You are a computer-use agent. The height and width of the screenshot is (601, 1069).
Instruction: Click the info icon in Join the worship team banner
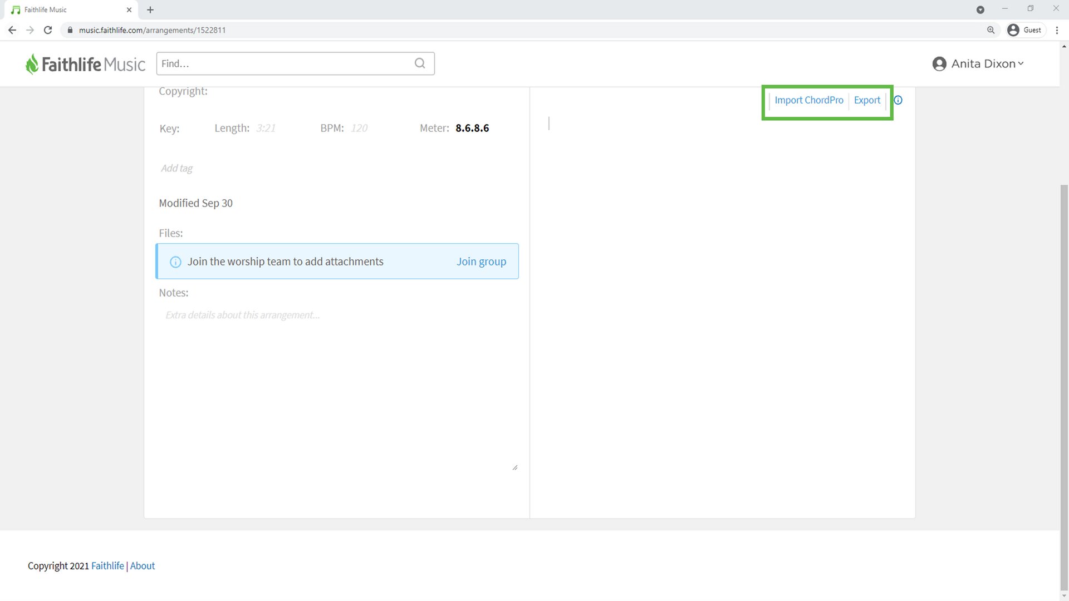pyautogui.click(x=175, y=262)
